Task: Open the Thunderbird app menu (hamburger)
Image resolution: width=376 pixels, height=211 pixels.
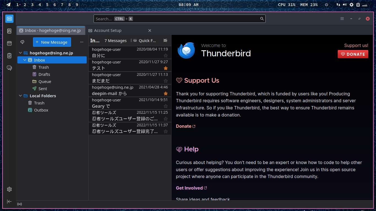Action: (342, 19)
